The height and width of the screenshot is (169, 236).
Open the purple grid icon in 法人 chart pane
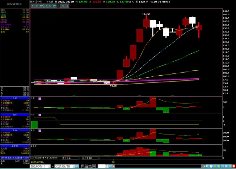tap(40, 131)
